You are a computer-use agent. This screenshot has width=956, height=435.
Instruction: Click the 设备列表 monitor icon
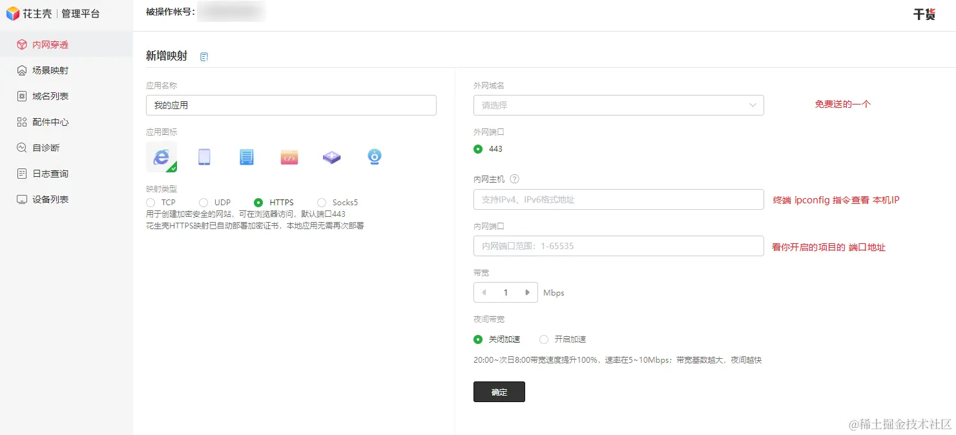[22, 199]
